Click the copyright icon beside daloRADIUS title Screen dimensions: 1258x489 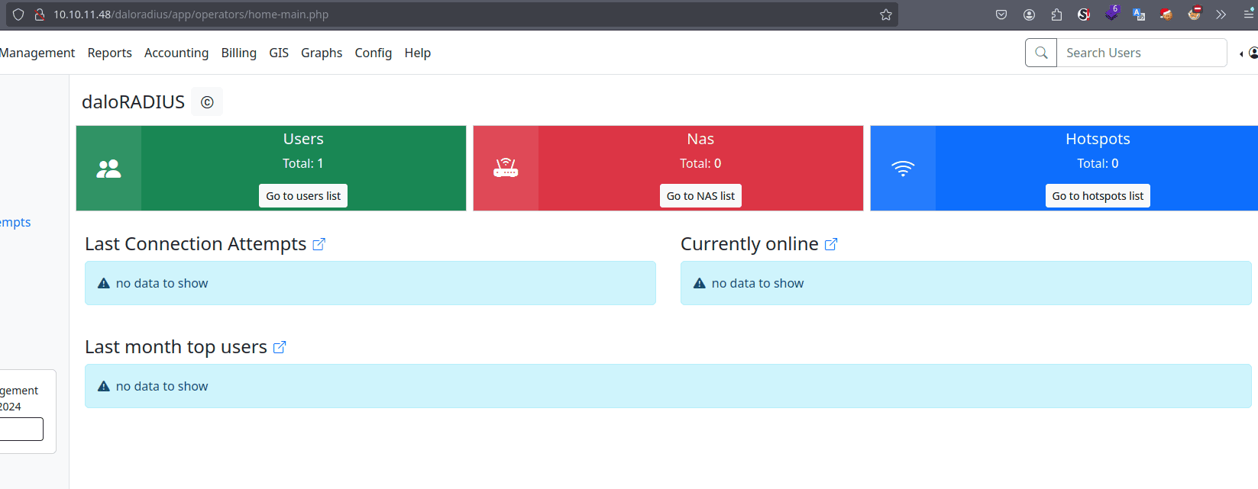[x=207, y=102]
